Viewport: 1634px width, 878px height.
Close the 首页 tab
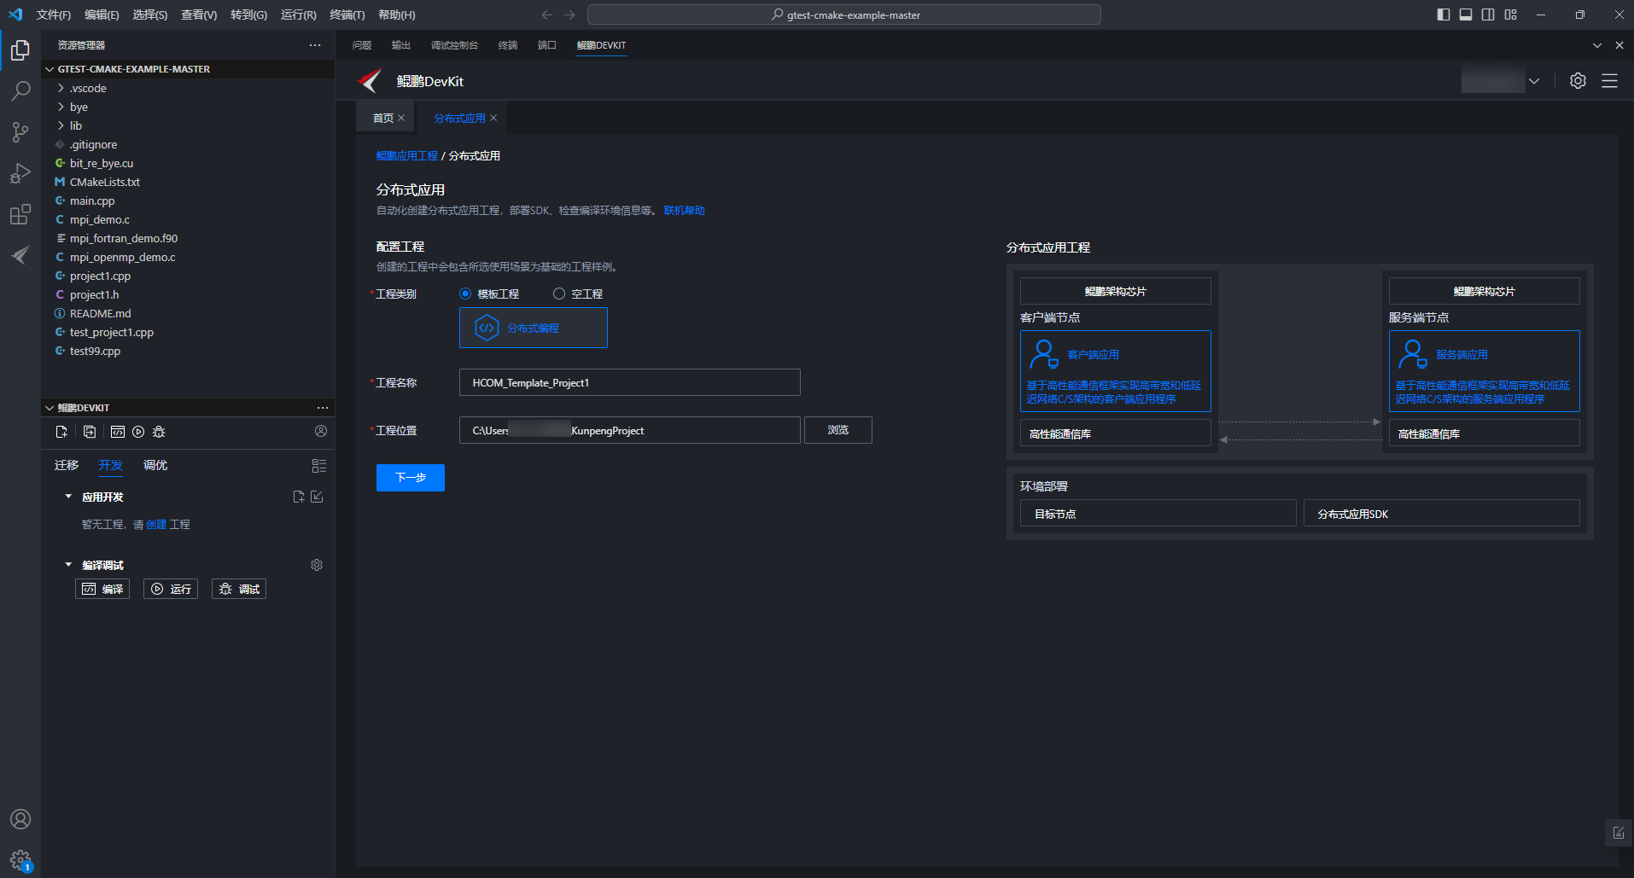tap(401, 118)
